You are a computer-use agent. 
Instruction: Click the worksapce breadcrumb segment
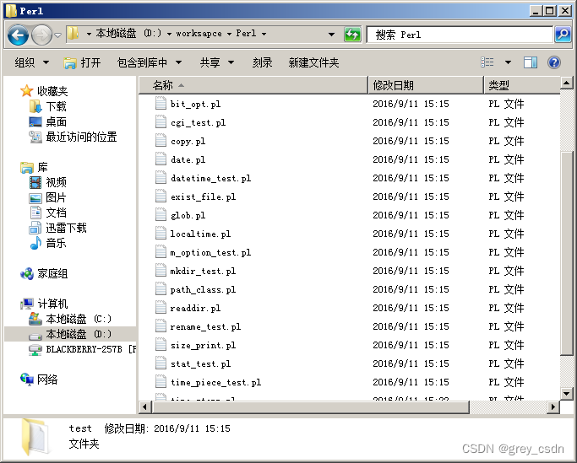[x=199, y=34]
